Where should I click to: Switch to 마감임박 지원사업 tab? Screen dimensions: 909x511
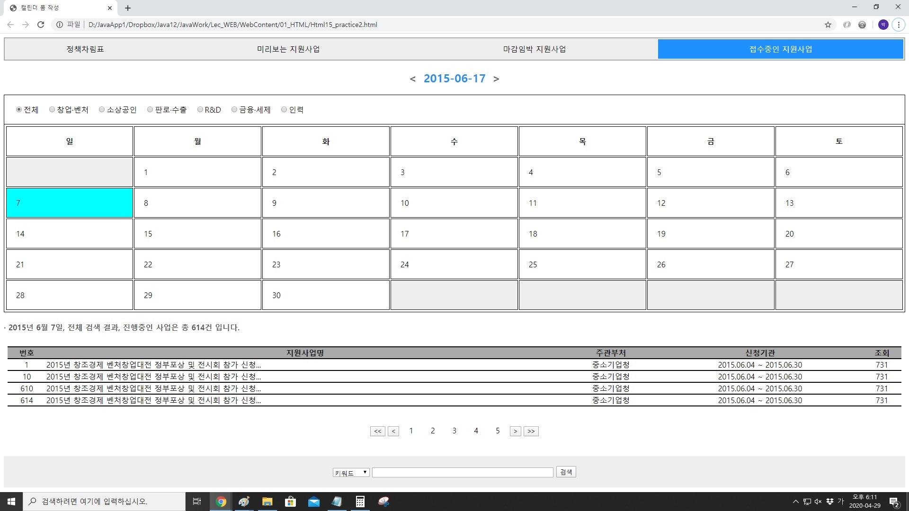[534, 49]
